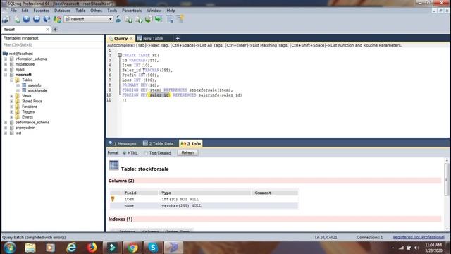Click the Events folder icon
451x254 pixels.
click(17, 117)
